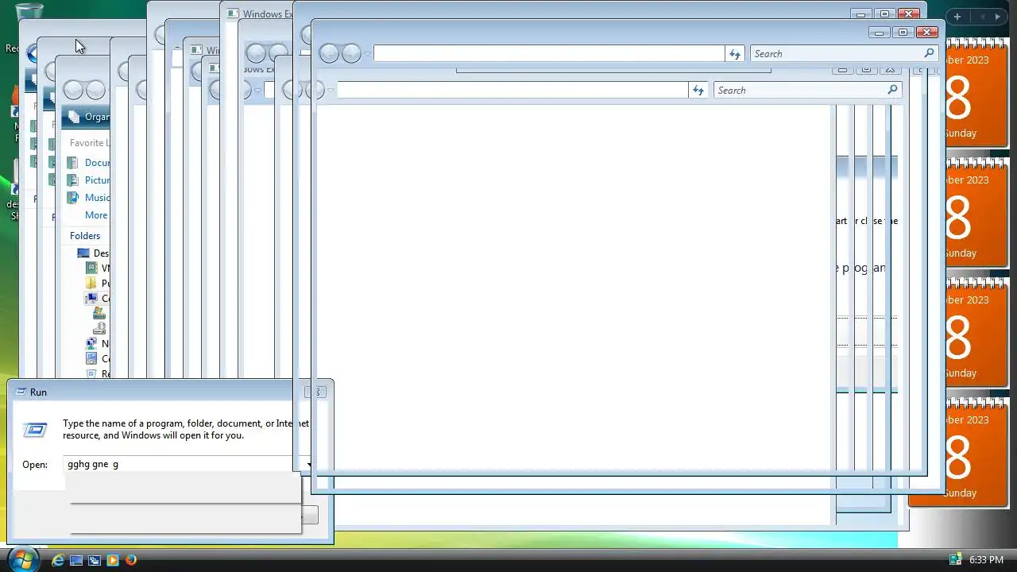This screenshot has height=572, width=1017.
Task: Click Back in the frontmost Explorer window
Action: tap(329, 53)
